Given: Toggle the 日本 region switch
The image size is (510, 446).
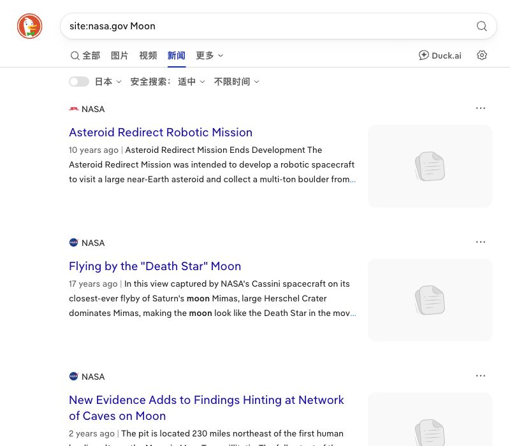Looking at the screenshot, I should pos(79,82).
